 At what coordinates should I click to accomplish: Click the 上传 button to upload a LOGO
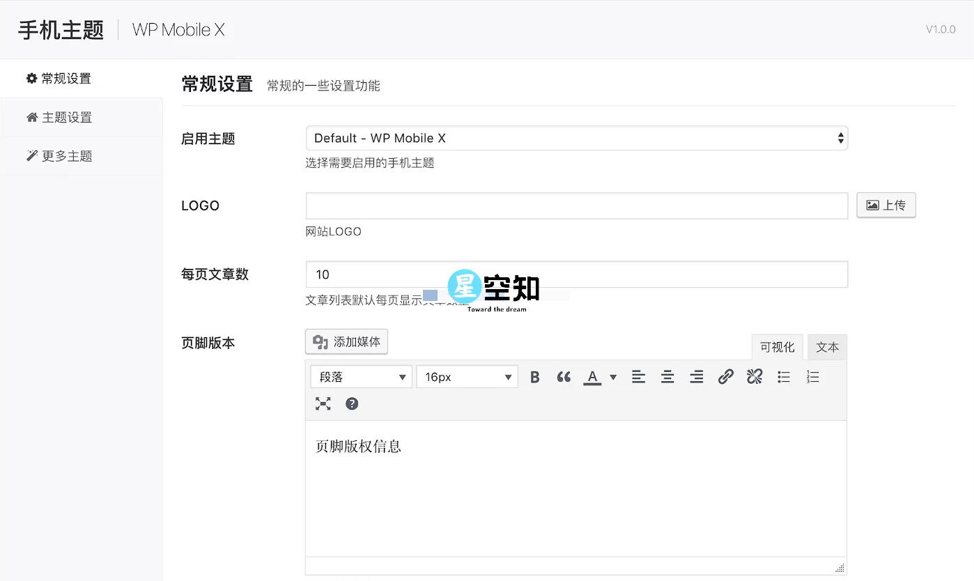pyautogui.click(x=886, y=205)
